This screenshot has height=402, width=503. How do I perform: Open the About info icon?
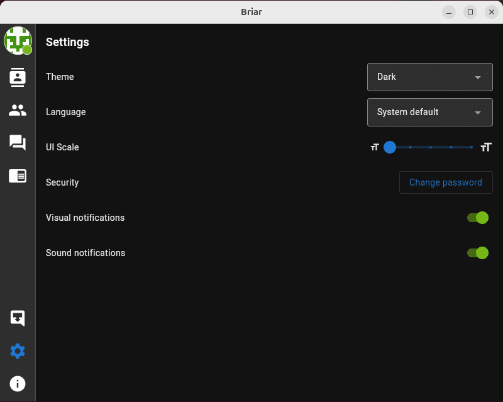[x=18, y=383]
